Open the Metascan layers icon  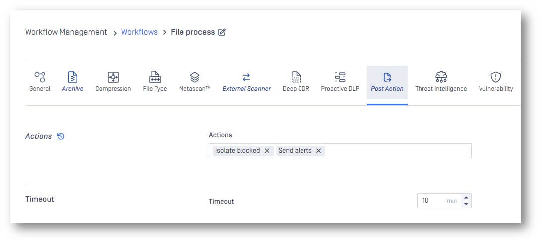pos(194,77)
